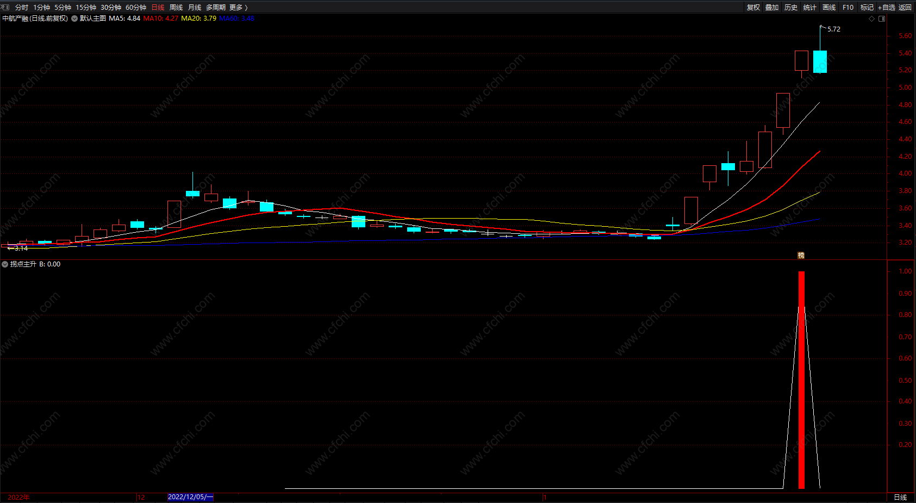Click the 2022/12/05 date marker on timeline
Screen dimensions: 916x503
pyautogui.click(x=190, y=497)
